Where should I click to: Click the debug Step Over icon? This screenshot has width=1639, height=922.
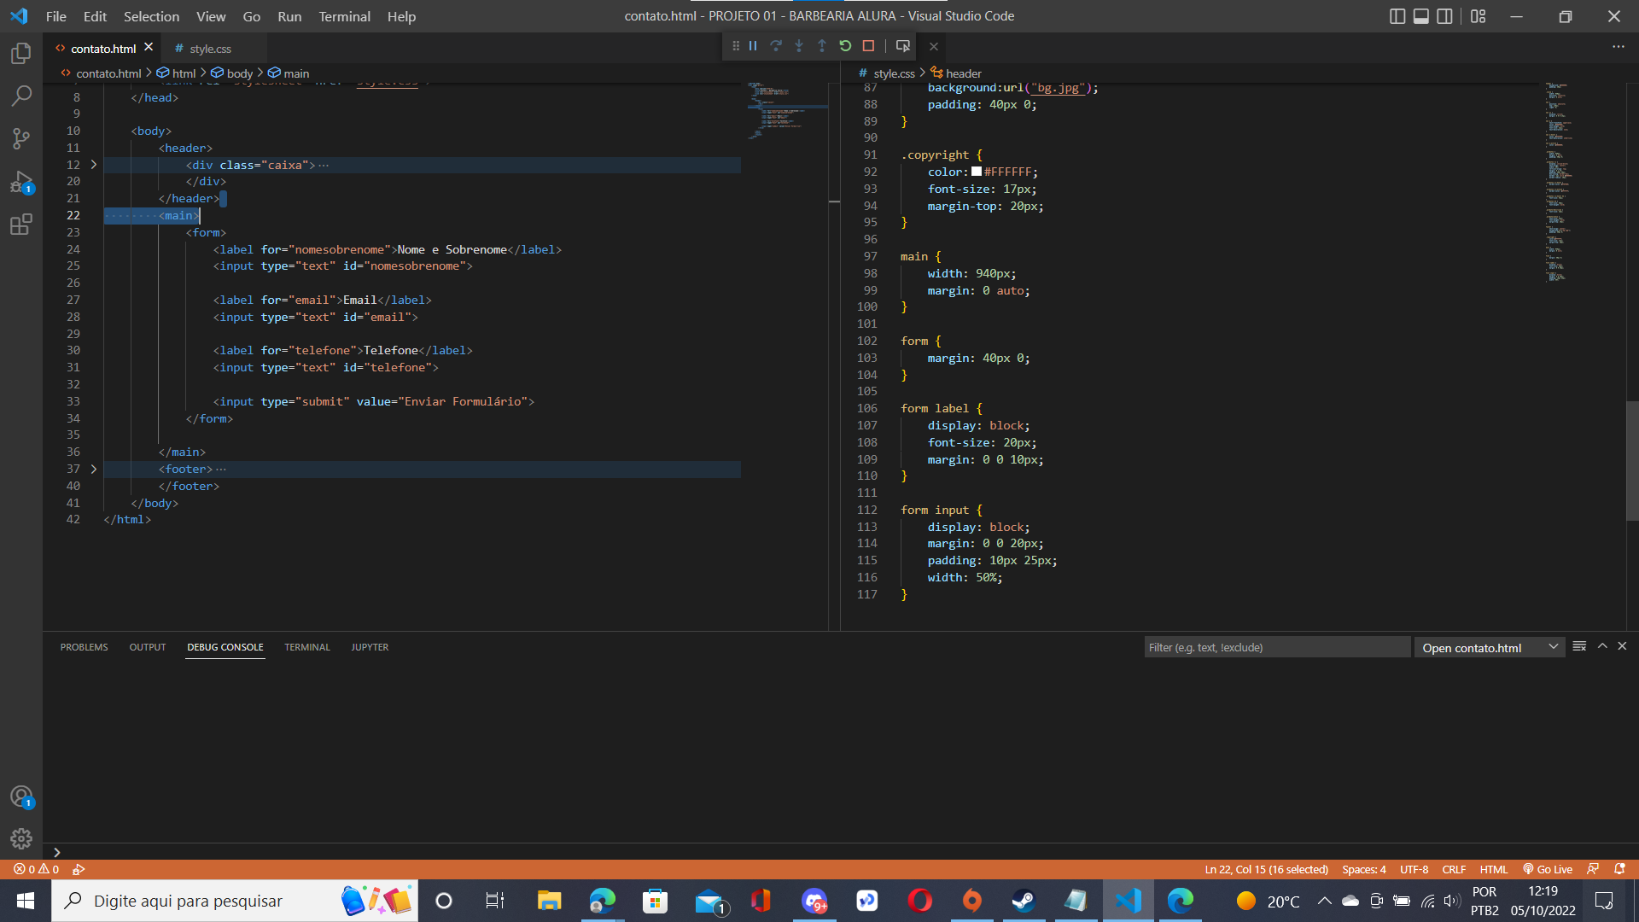776,46
